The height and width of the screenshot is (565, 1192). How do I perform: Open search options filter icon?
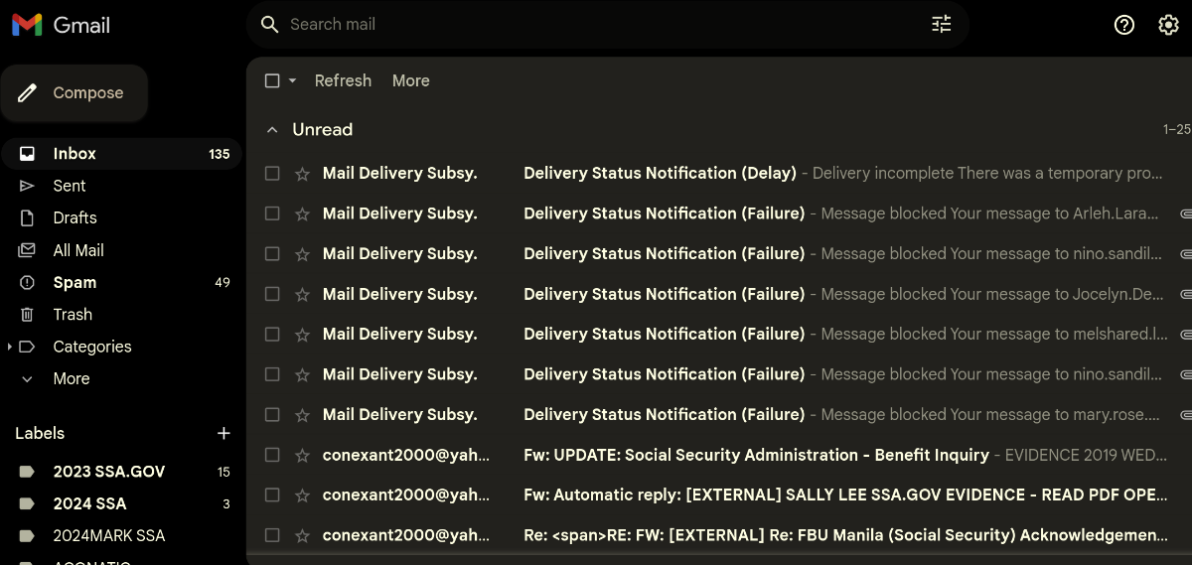[941, 25]
